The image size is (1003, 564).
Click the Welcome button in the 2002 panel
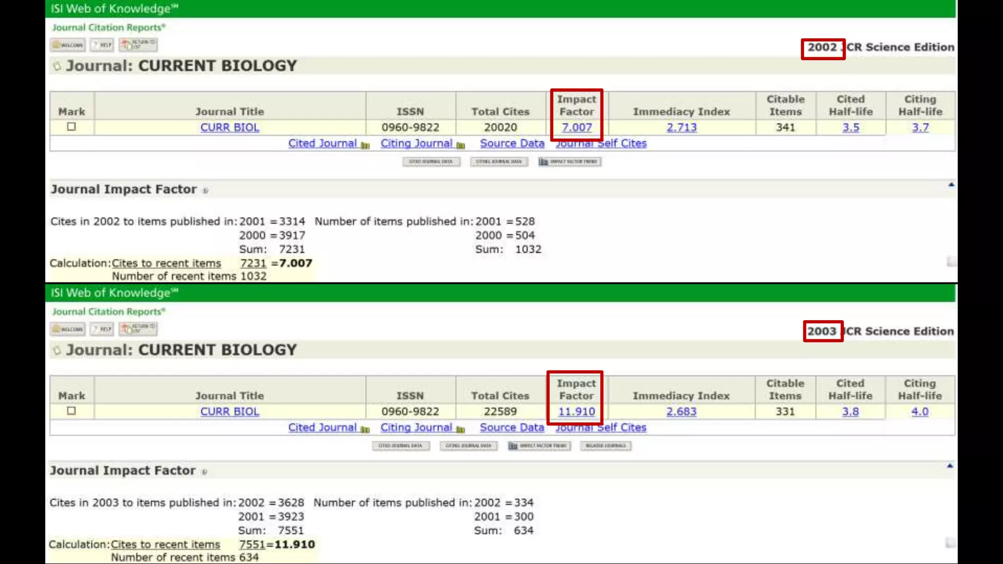[68, 45]
